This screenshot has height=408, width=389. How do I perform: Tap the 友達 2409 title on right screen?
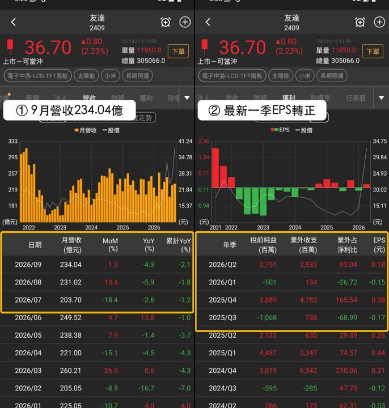(291, 22)
